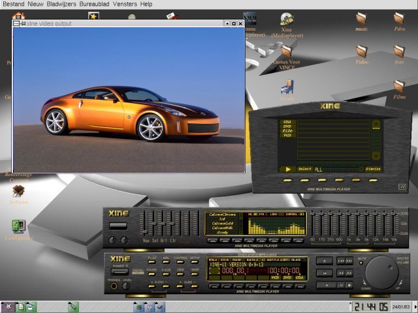Screen dimensions: 418x313
Task: Toggle the xine POWER button
Action: coord(120,272)
